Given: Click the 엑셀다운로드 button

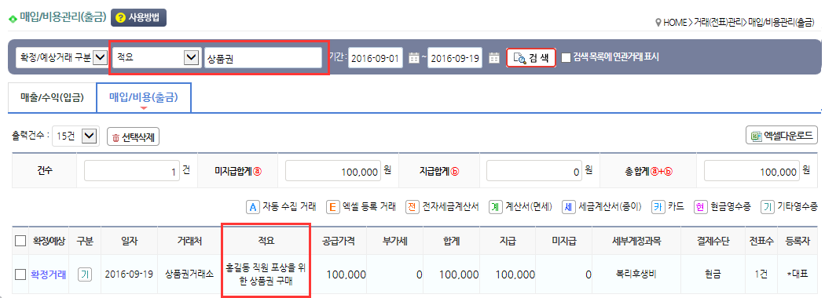Looking at the screenshot, I should tap(782, 136).
